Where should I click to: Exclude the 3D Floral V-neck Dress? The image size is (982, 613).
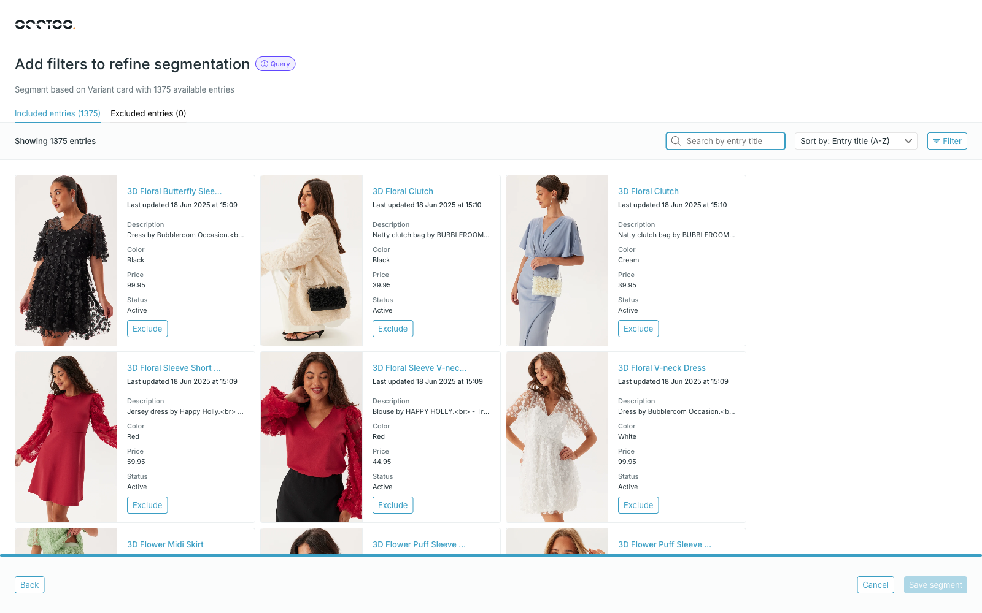coord(638,505)
